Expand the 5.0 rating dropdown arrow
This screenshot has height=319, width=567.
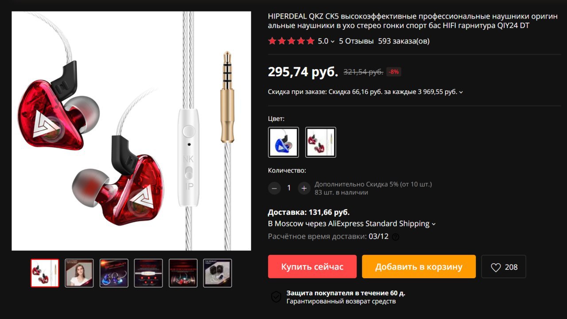tap(333, 42)
